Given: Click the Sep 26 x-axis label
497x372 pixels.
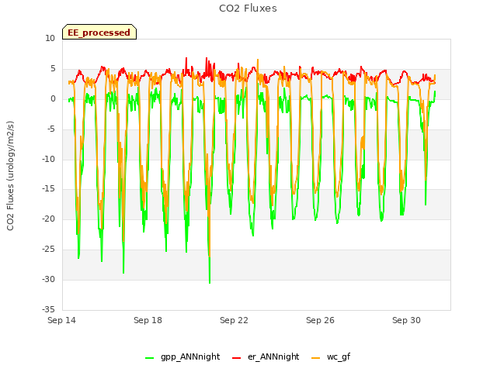Looking at the screenshot, I should tap(320, 320).
